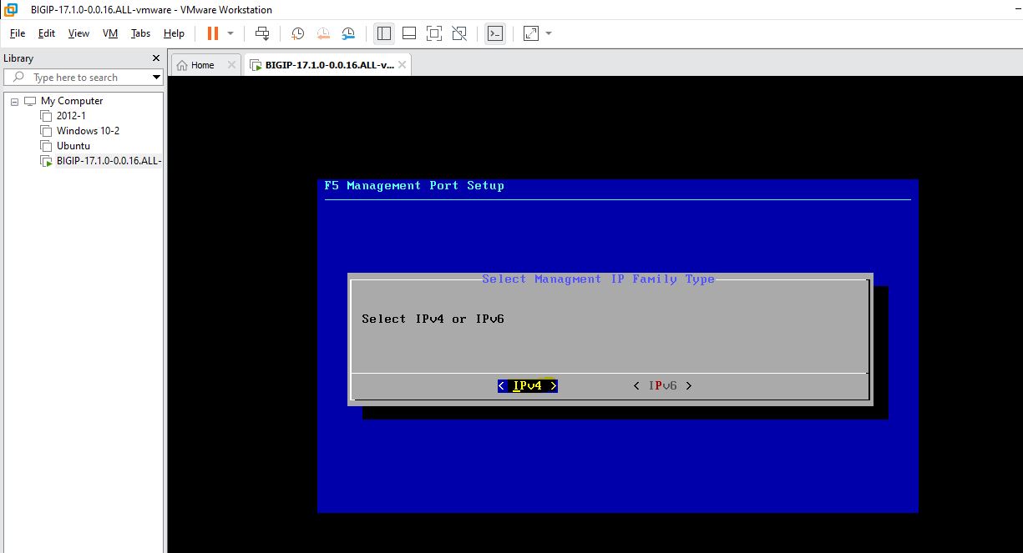
Task: Toggle the thumbnail bar view
Action: click(409, 33)
